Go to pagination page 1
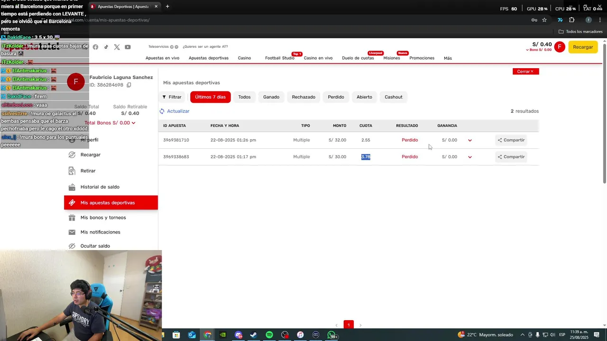Screen dimensions: 607x341 click(x=349, y=325)
